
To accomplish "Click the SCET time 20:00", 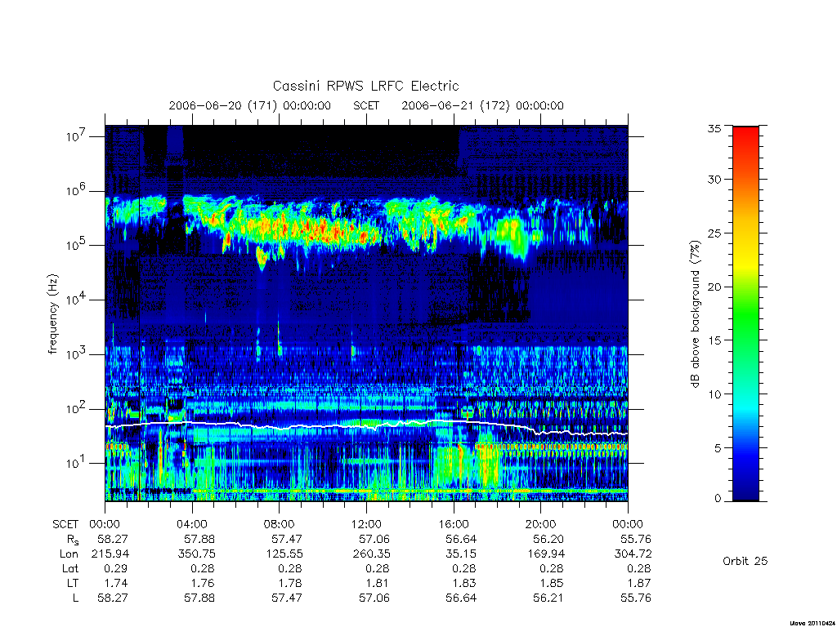I will [x=541, y=524].
